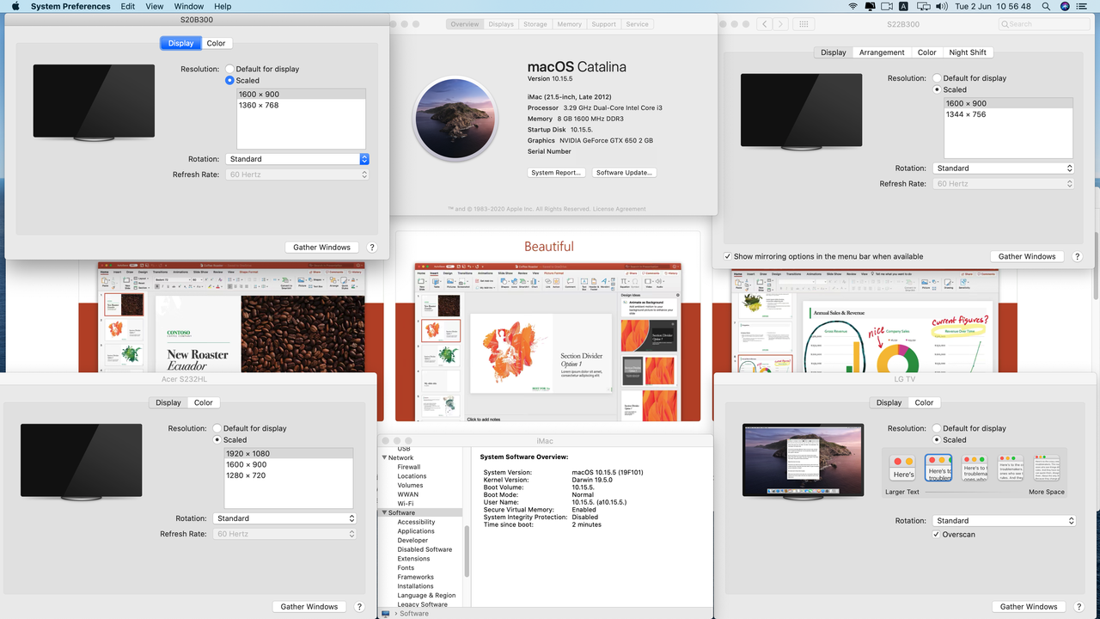Click Gather Windows in S20B300 window
1100x619 pixels.
tap(321, 248)
